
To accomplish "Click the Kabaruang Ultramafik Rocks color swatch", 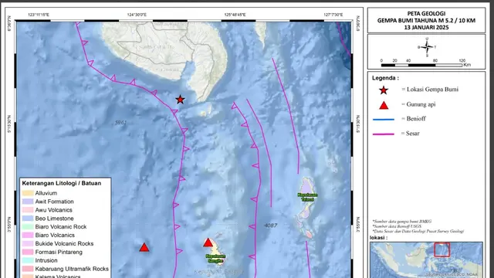I will point(28,269).
